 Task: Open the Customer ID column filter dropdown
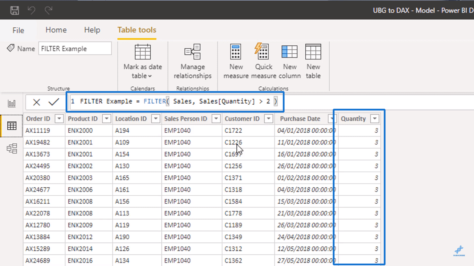click(x=269, y=119)
